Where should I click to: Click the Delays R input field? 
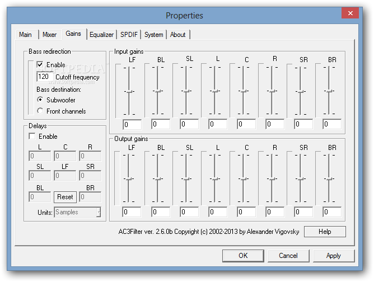pos(90,156)
